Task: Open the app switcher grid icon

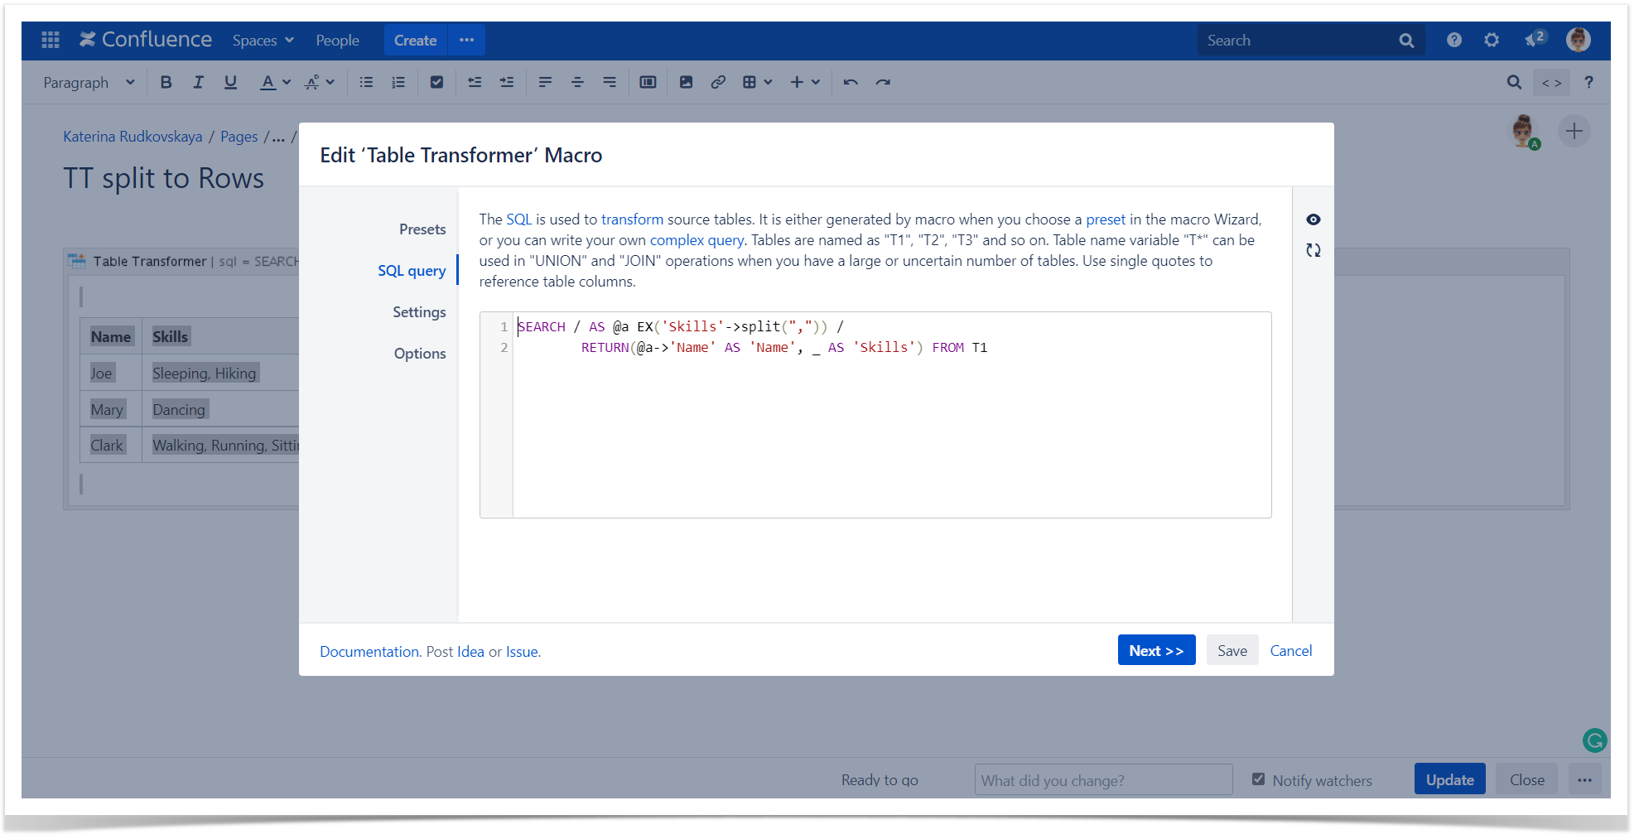Action: click(x=51, y=40)
